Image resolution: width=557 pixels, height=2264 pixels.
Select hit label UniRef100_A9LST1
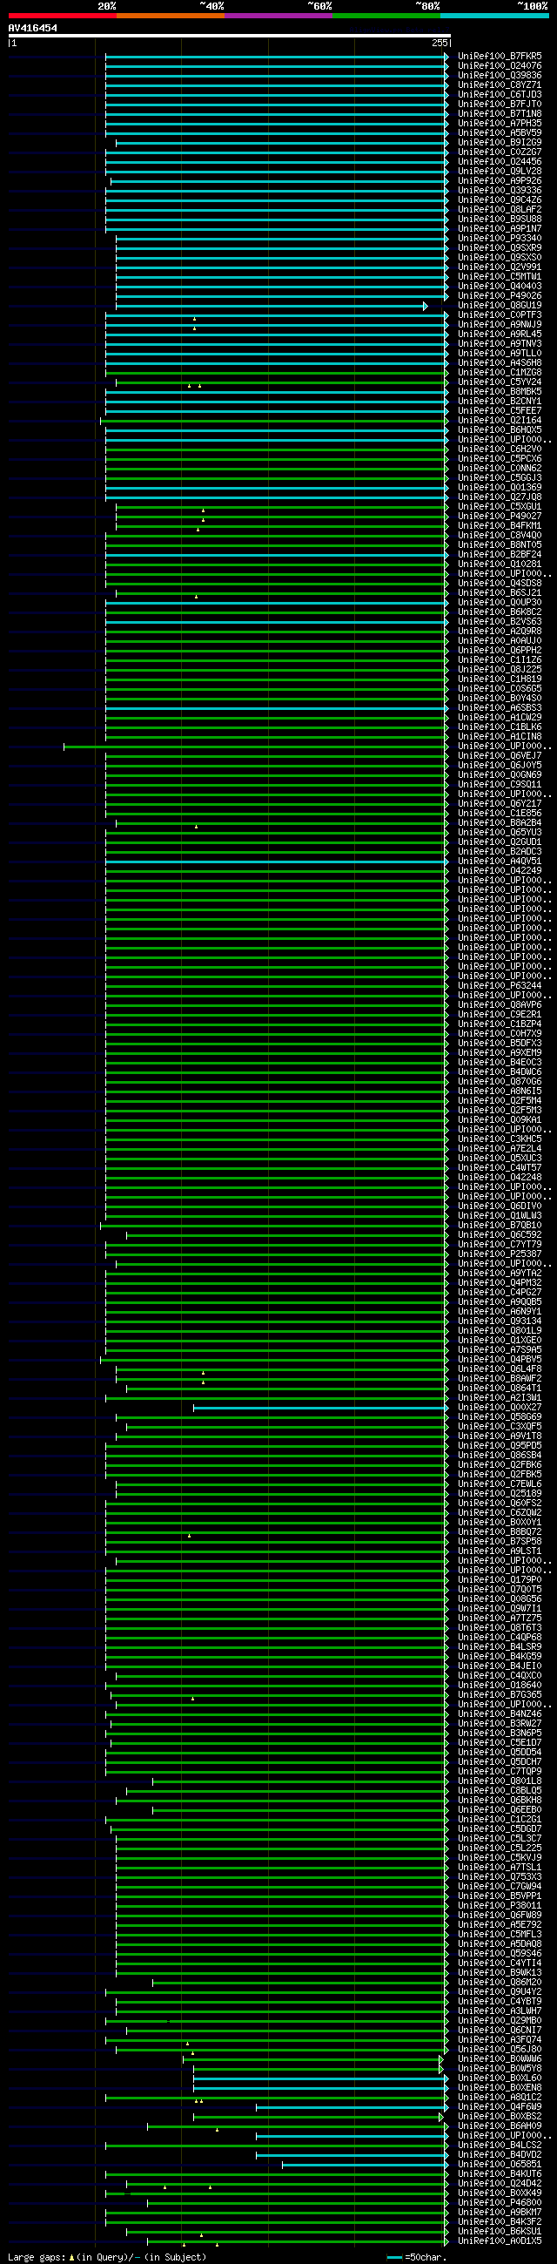[500, 1551]
